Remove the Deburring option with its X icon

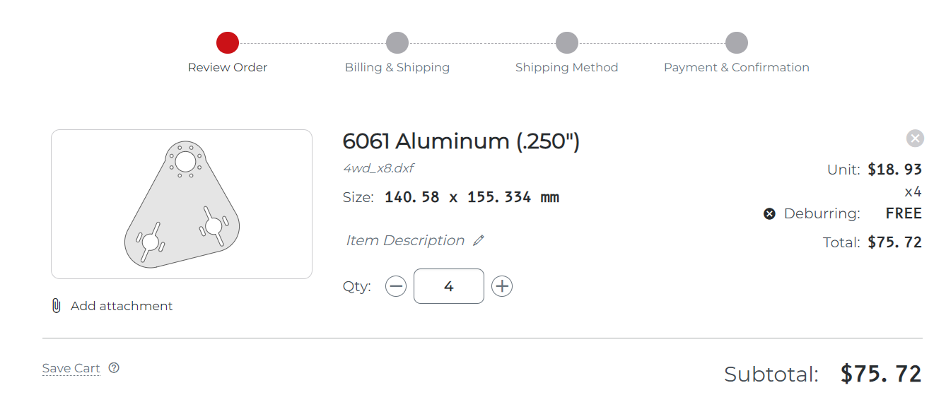(x=769, y=213)
